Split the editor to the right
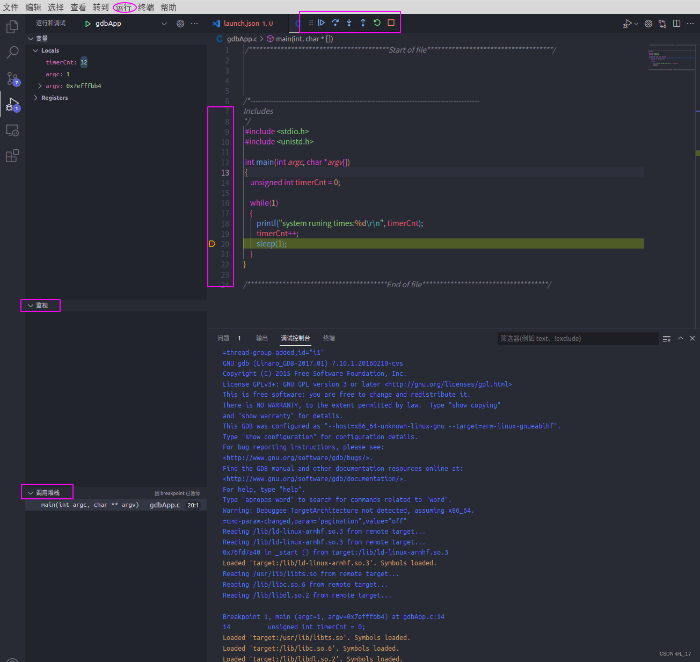 [x=676, y=24]
